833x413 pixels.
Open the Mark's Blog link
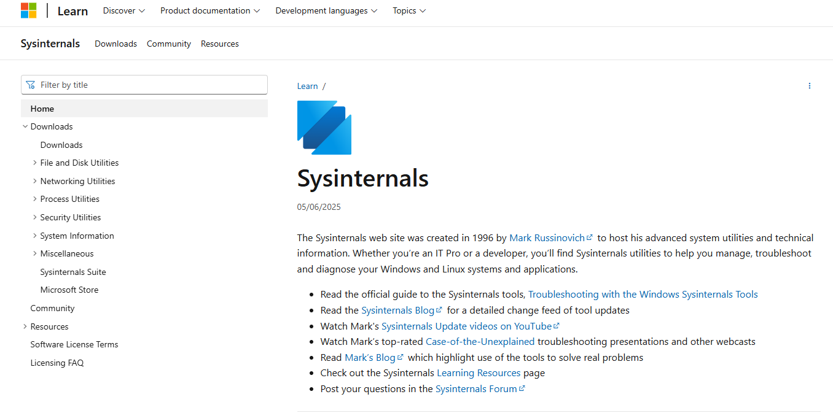[x=374, y=357]
